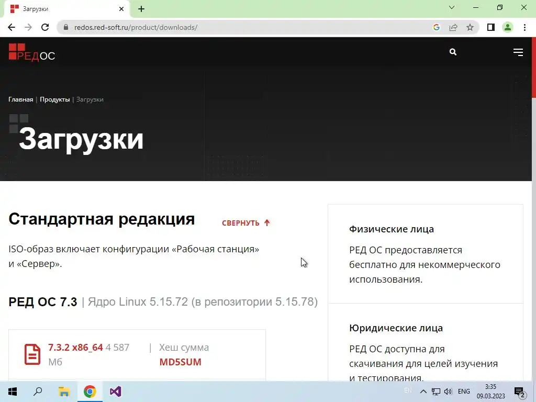Open the network tray icon
Screen dimensions: 536x402
pyautogui.click(x=436, y=392)
